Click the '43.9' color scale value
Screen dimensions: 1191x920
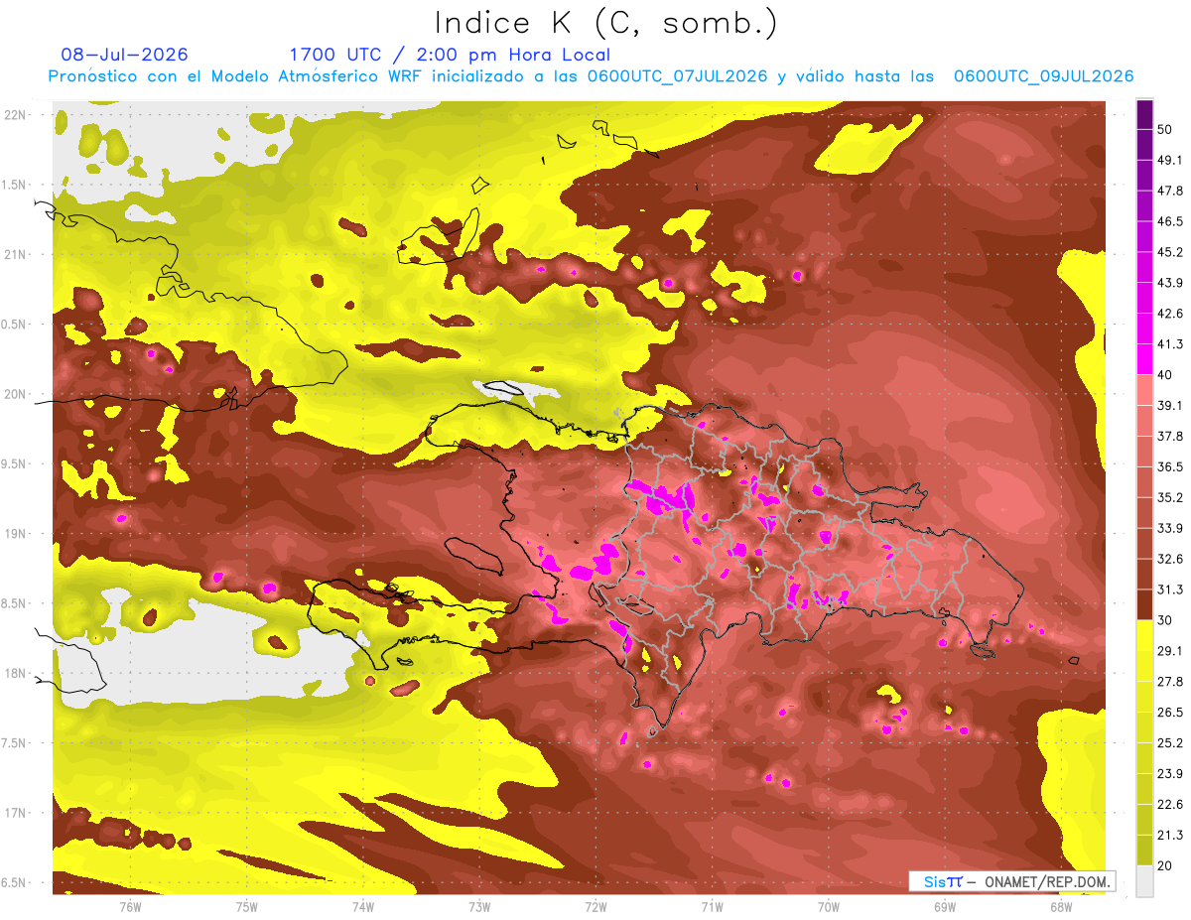point(1169,283)
